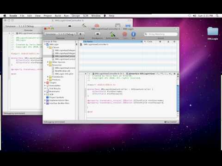Click the Apple menu icon
Image resolution: width=222 pixels, height=166 pixels.
(x=5, y=16)
